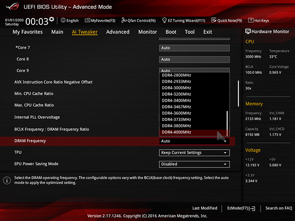
Task: Open time settings via the gear icon
Action: click(52, 19)
